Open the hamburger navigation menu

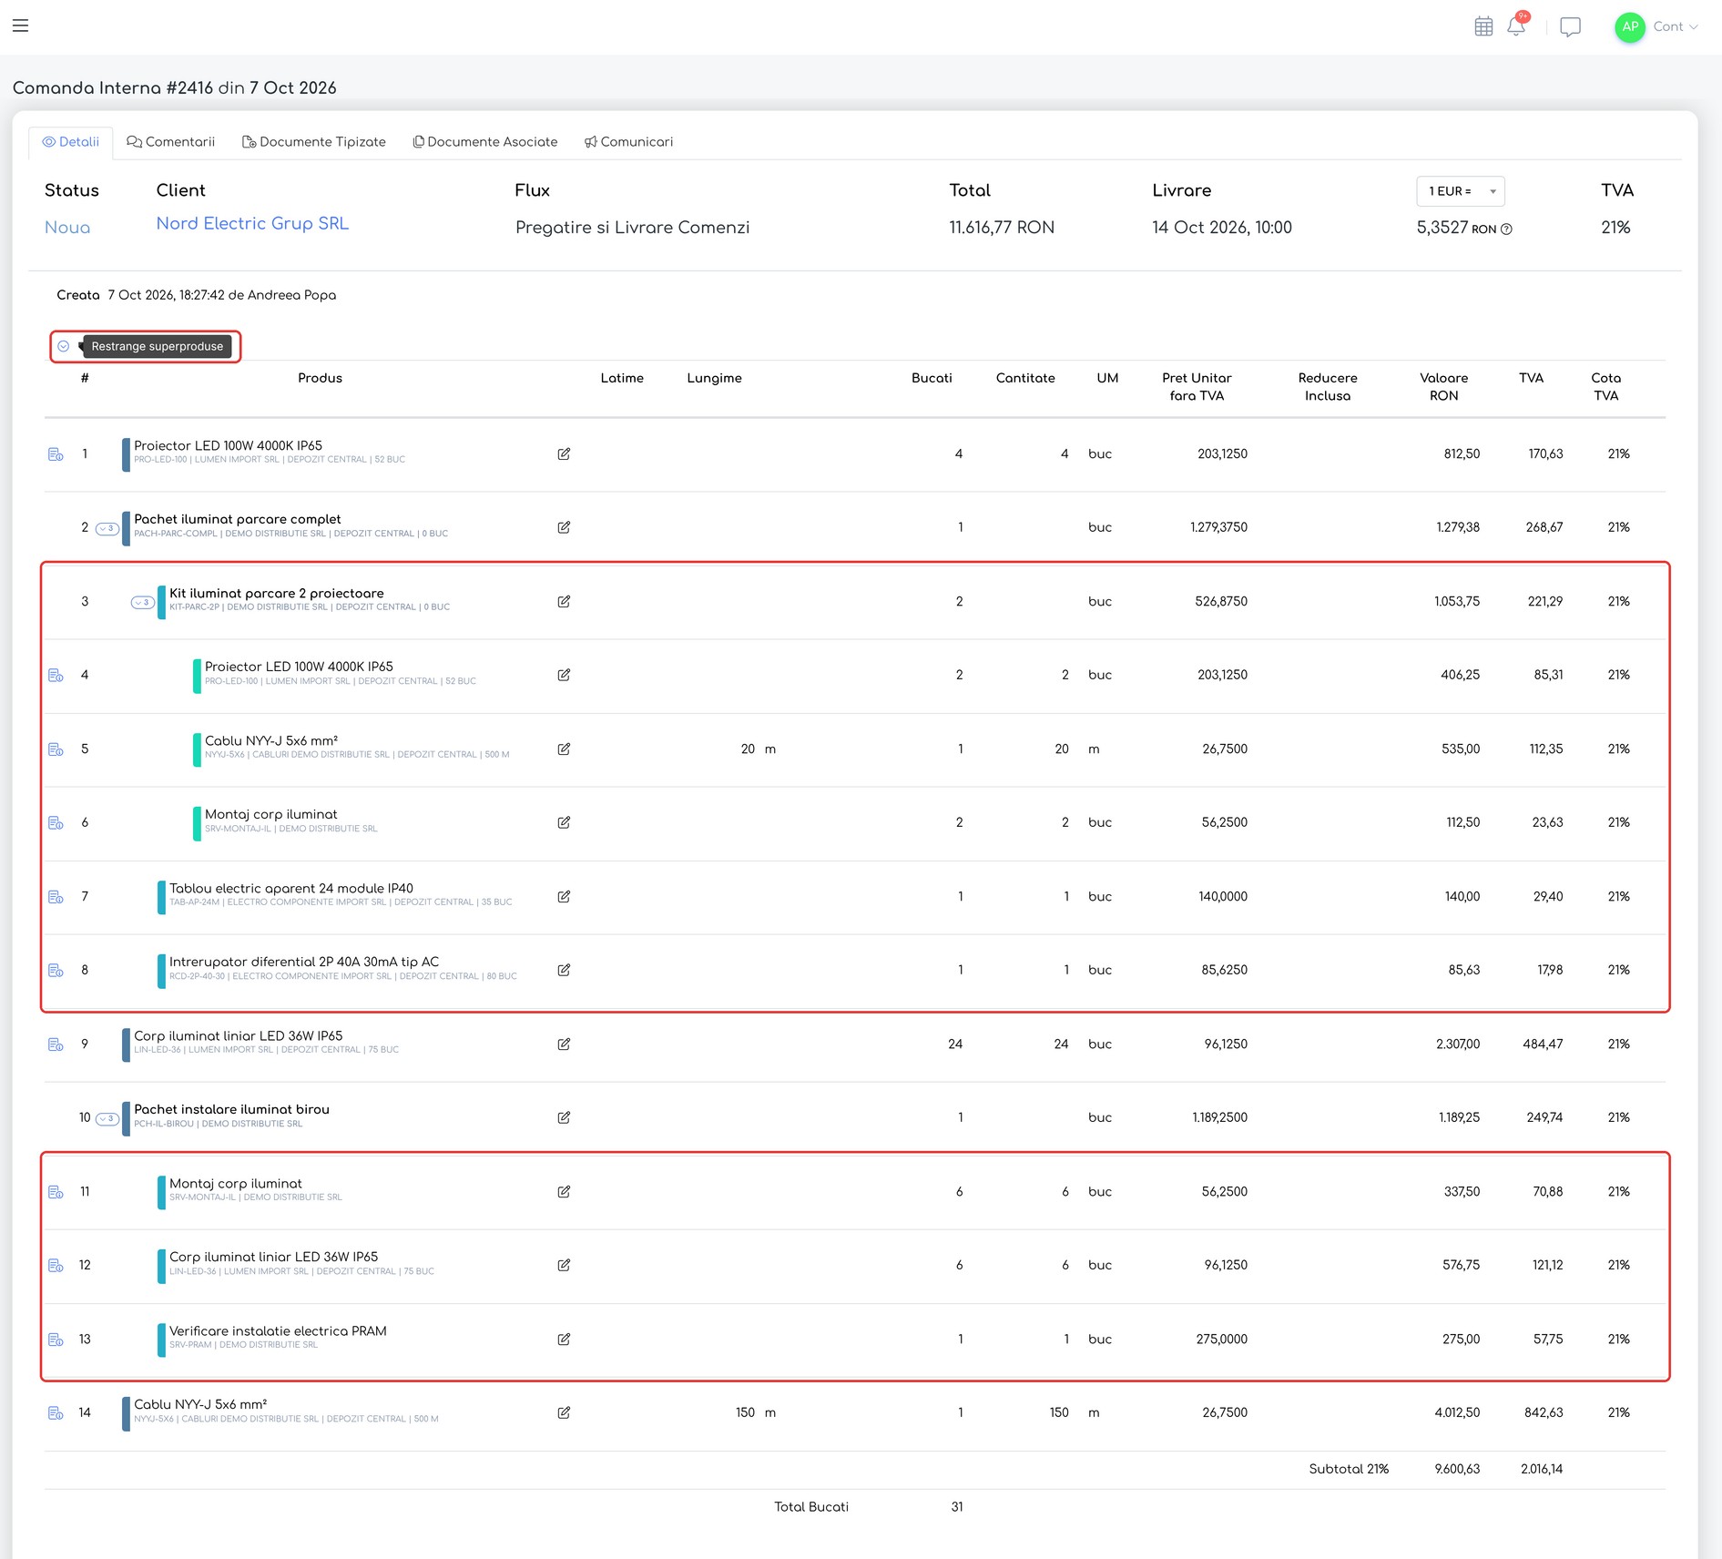pyautogui.click(x=20, y=25)
